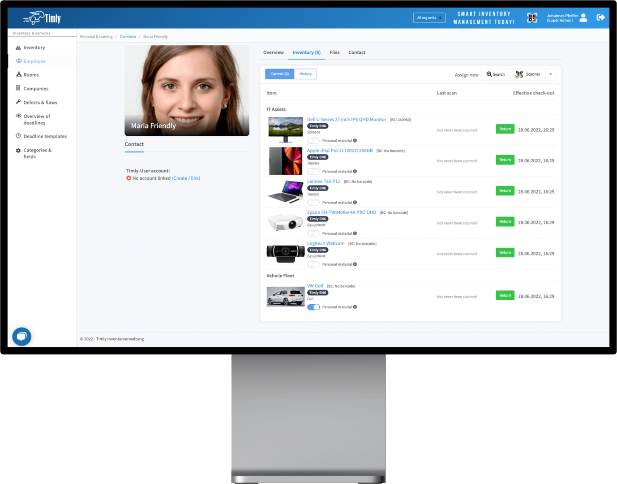
Task: Open Dell U-Series 27 inch monitor link
Action: (x=347, y=120)
